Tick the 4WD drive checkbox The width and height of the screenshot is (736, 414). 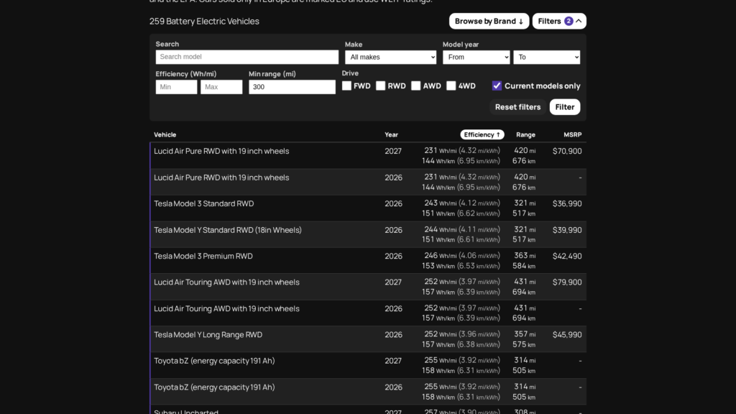click(451, 86)
